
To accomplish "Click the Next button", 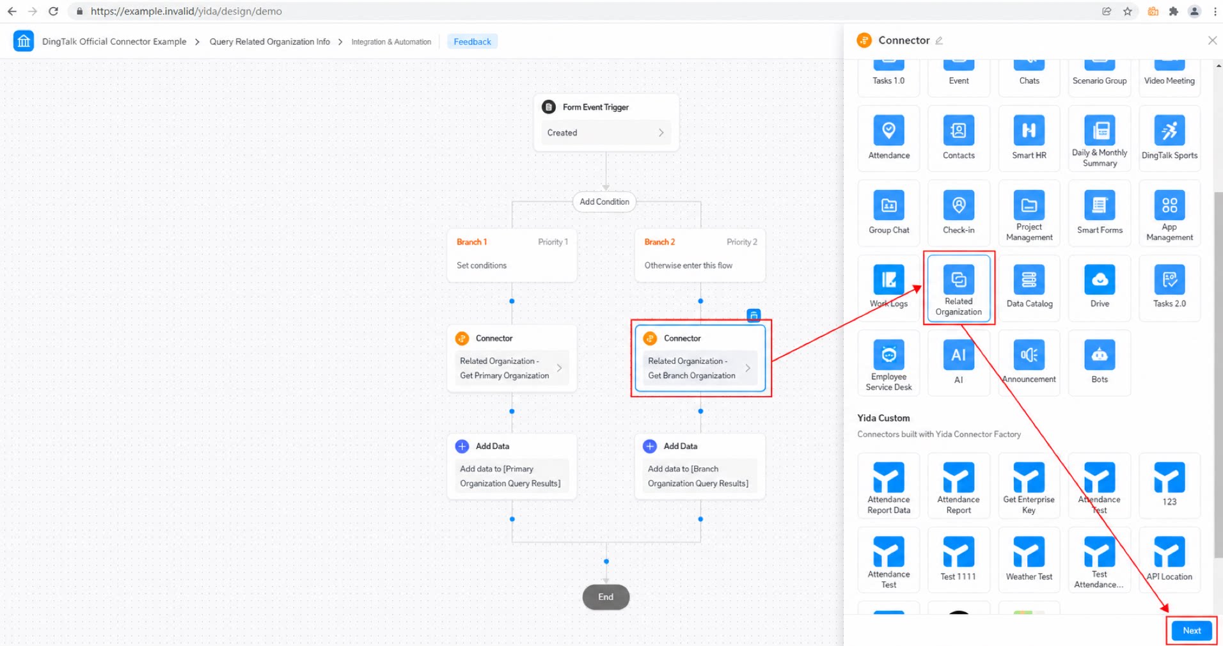I will coord(1191,631).
